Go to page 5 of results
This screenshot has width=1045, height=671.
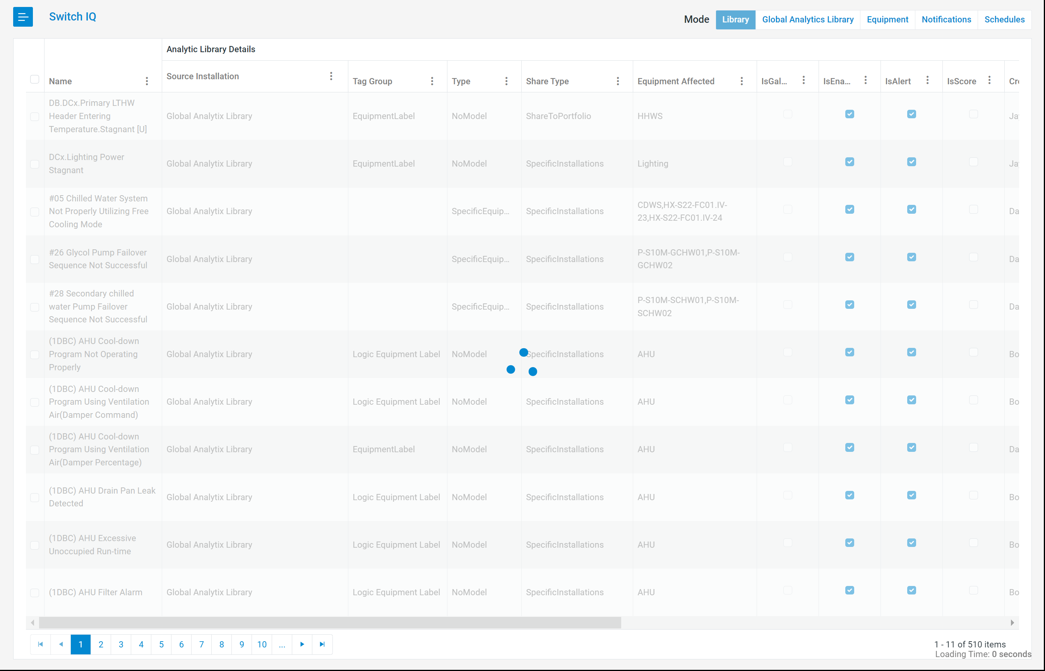[x=161, y=644]
